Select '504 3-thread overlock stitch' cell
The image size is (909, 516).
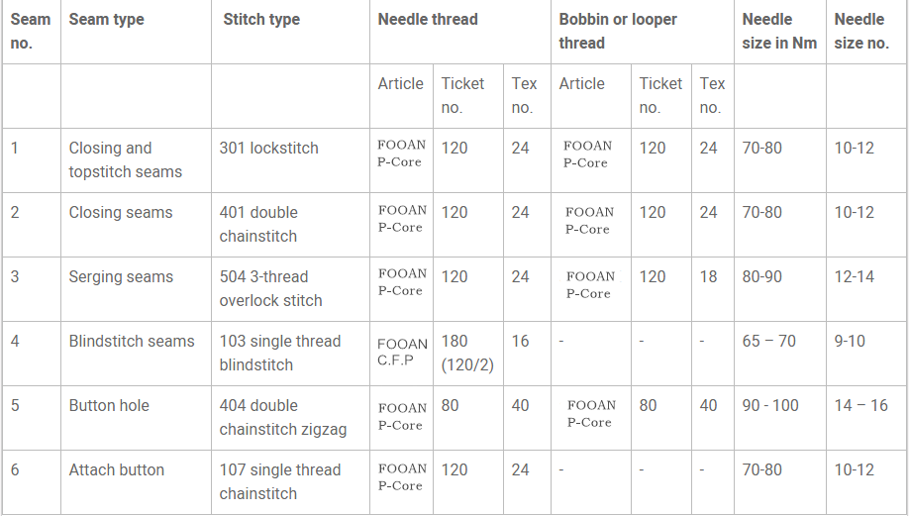pyautogui.click(x=290, y=289)
